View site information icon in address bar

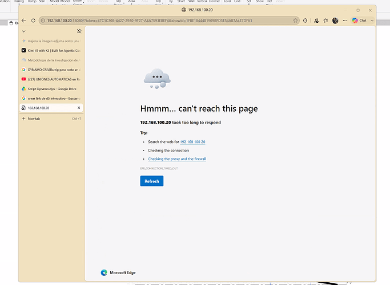tap(43, 21)
